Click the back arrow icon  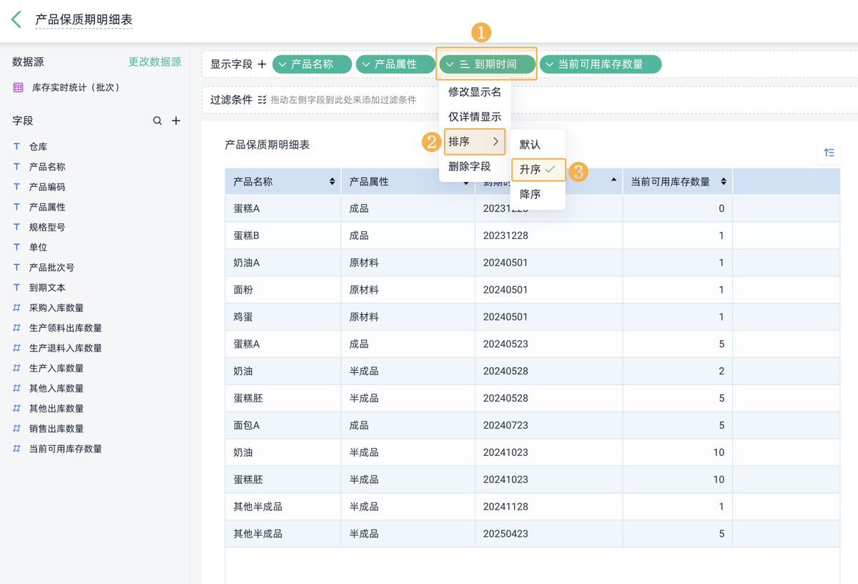[16, 19]
